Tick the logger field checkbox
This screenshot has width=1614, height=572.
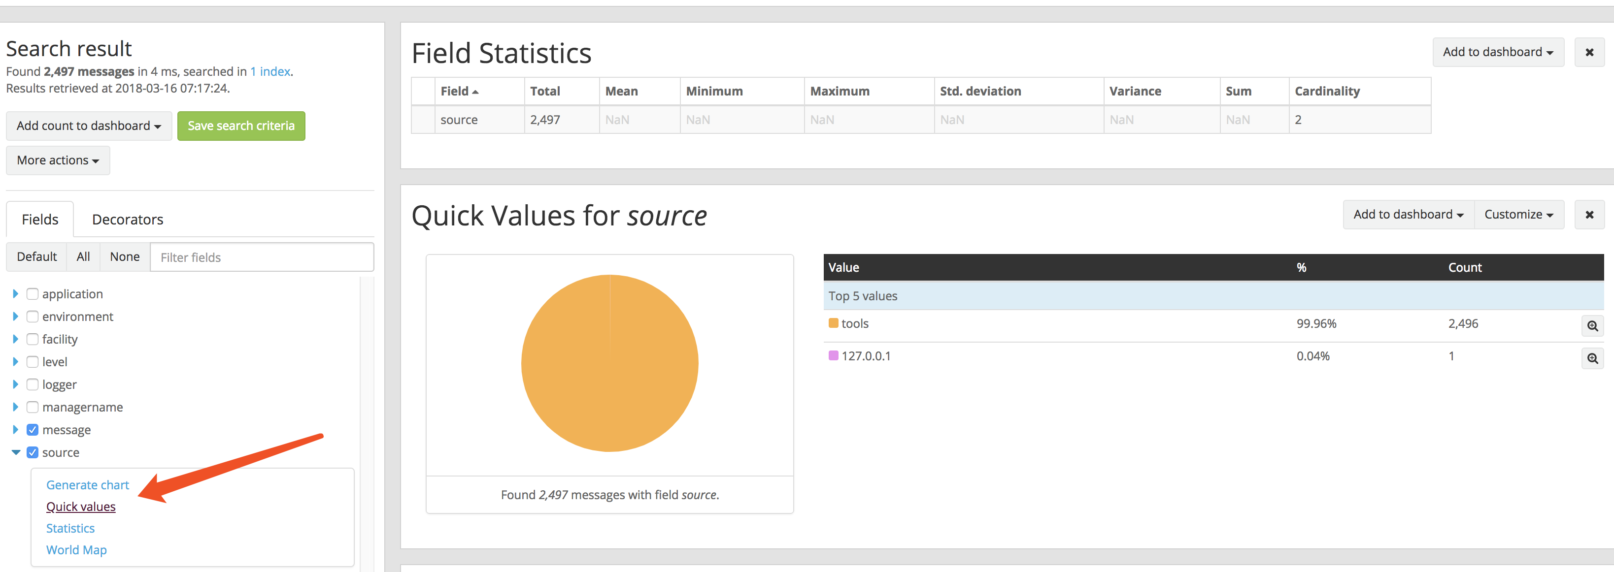pos(33,385)
